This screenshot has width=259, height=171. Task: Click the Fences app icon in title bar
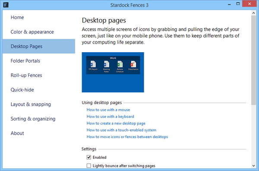coord(6,5)
